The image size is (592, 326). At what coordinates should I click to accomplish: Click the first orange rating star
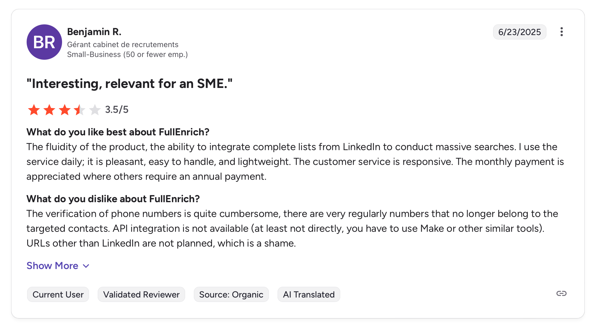point(34,110)
